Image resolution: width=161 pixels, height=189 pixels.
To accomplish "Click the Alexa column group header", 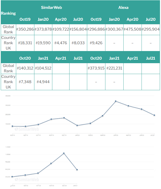I will (x=123, y=7).
